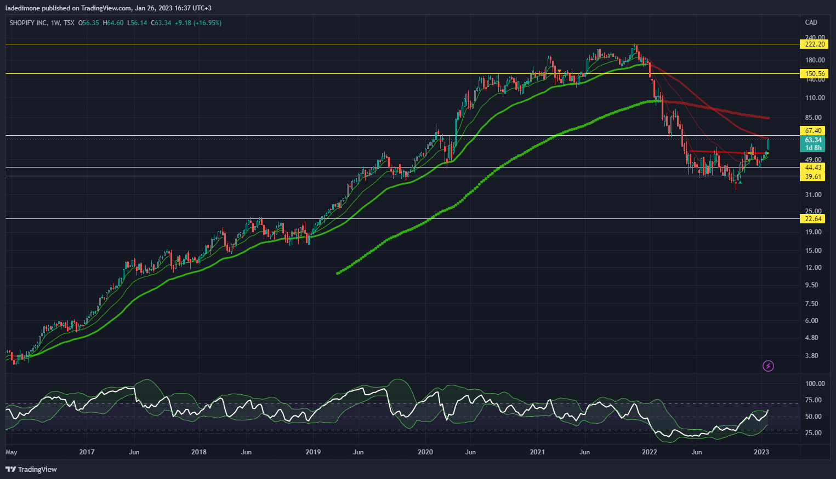Click the 75.00 oscillator axis tick

tap(813, 400)
